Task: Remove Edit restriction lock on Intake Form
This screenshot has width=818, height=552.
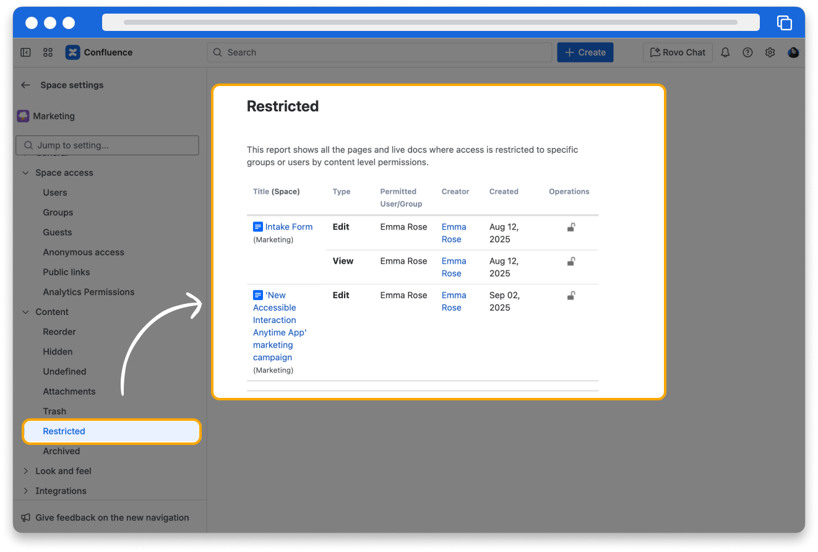Action: pyautogui.click(x=571, y=227)
